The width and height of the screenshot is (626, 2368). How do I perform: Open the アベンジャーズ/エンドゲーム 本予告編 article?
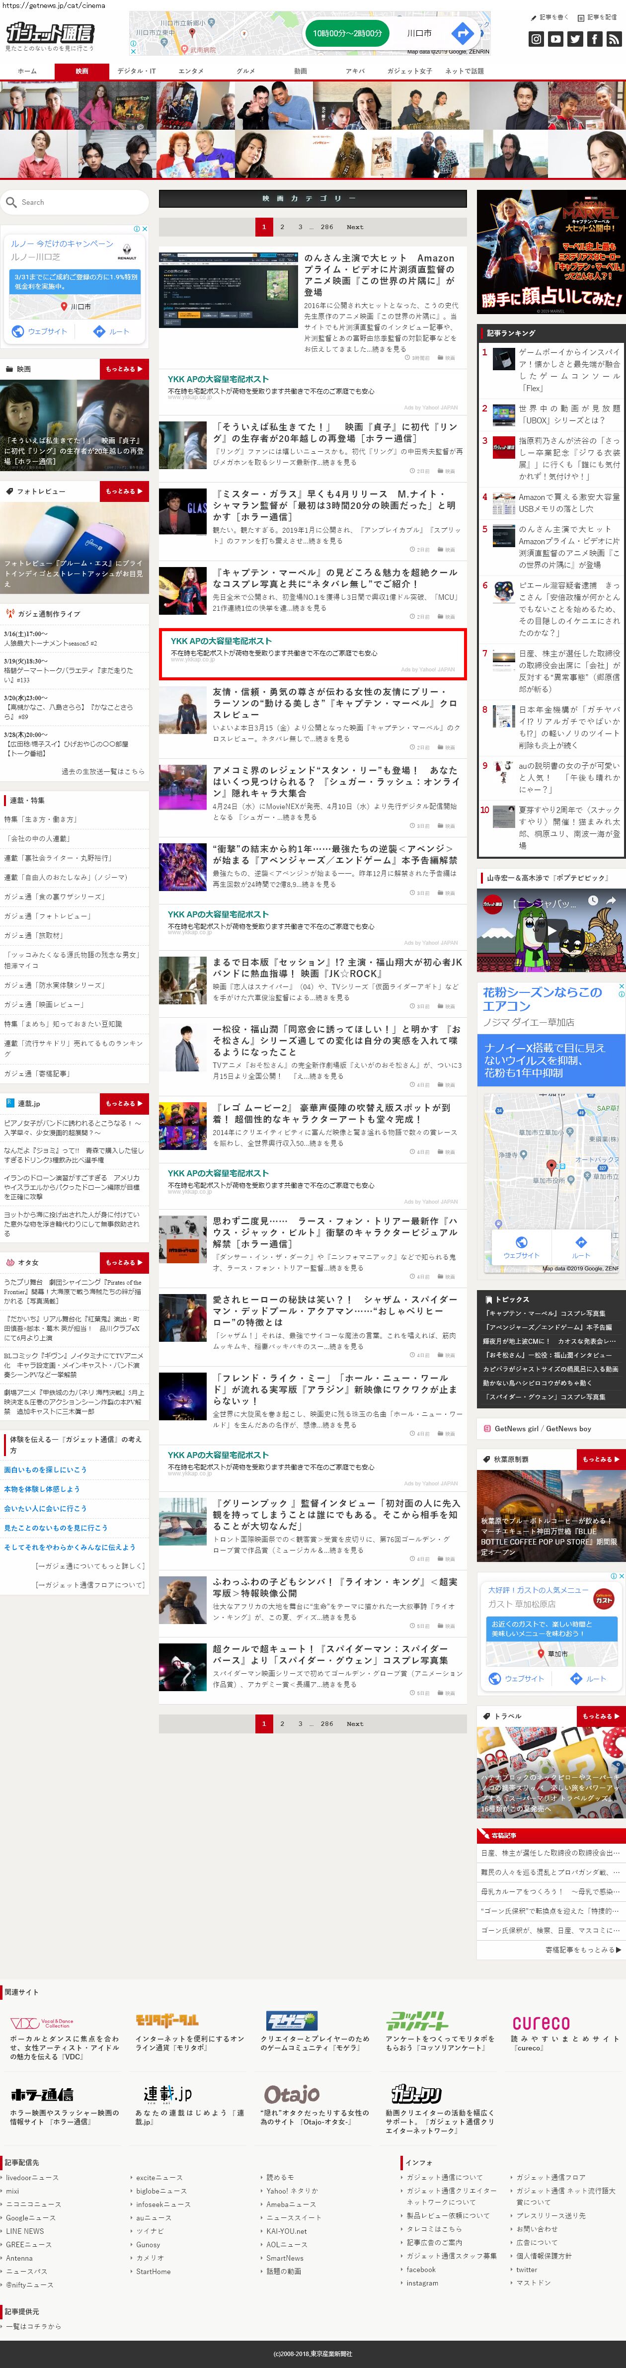pyautogui.click(x=334, y=855)
